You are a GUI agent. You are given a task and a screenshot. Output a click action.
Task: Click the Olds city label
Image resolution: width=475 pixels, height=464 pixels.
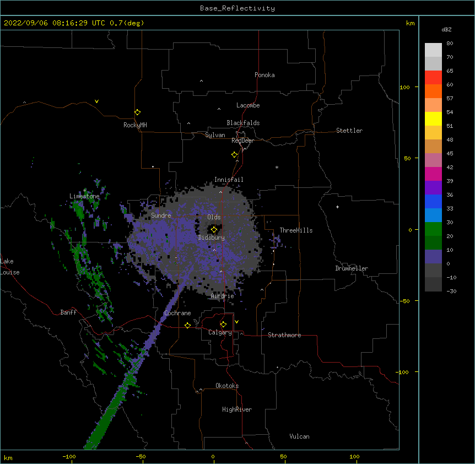coord(214,217)
